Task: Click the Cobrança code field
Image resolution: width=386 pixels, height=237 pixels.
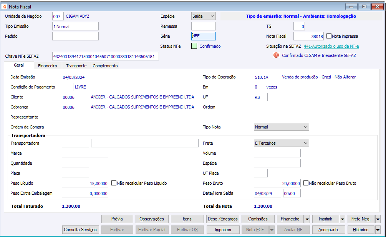Action: [75, 107]
